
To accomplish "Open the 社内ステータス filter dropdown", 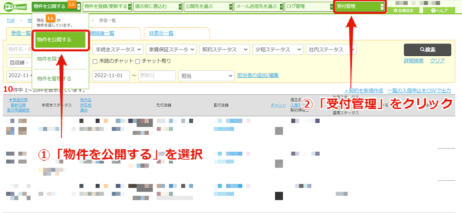I will click(331, 49).
